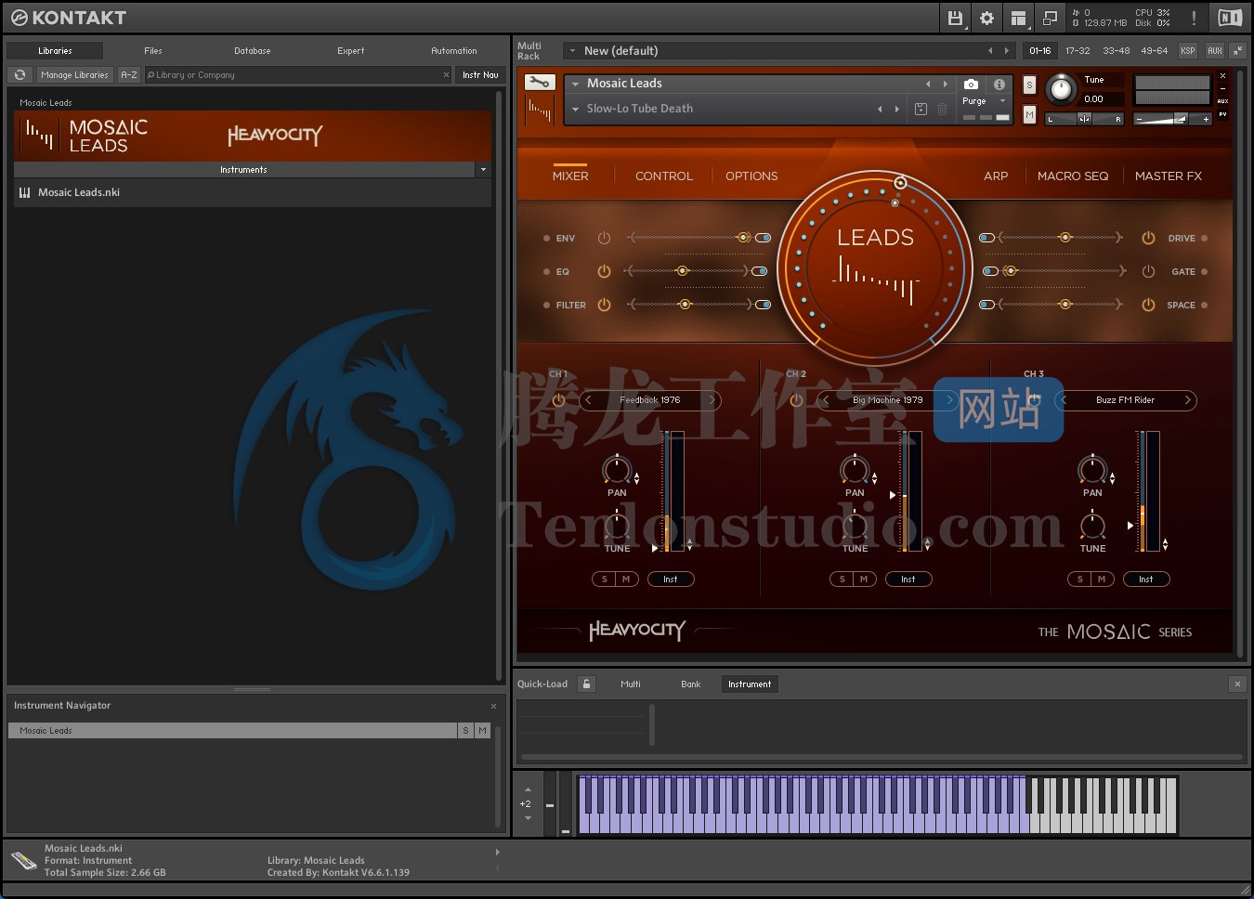Switch to the CONTROL tab
The image size is (1254, 899).
click(662, 176)
